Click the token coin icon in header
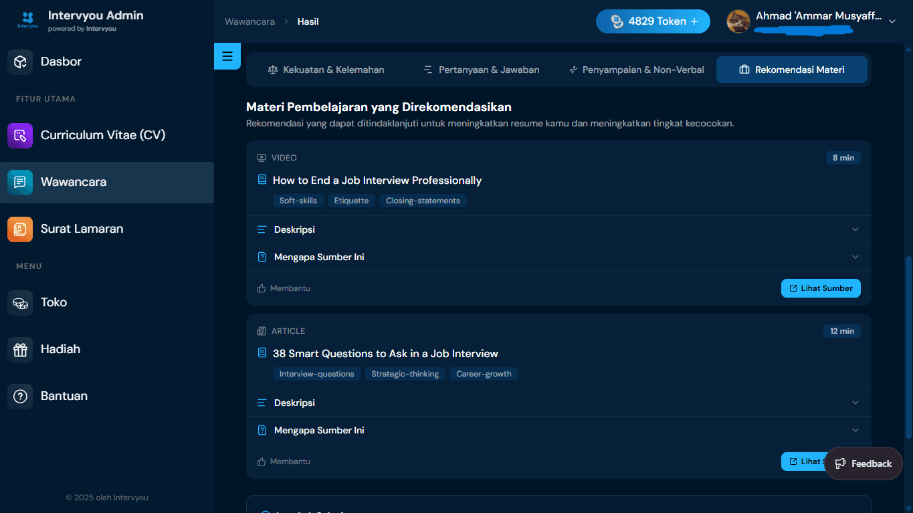The width and height of the screenshot is (913, 513). 617,21
